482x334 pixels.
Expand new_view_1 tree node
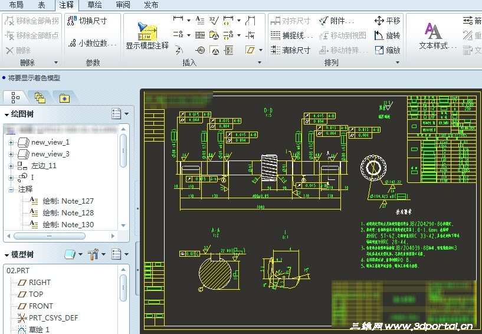[11, 142]
